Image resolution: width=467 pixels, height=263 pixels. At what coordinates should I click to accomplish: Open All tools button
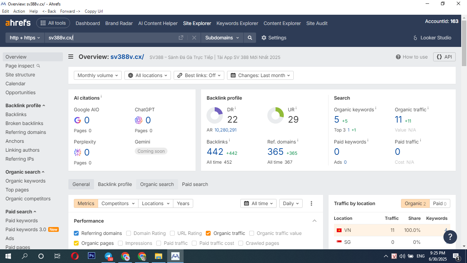click(53, 23)
